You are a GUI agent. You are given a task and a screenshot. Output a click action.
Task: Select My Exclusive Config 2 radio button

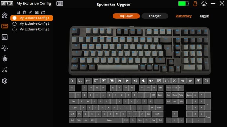point(14,24)
